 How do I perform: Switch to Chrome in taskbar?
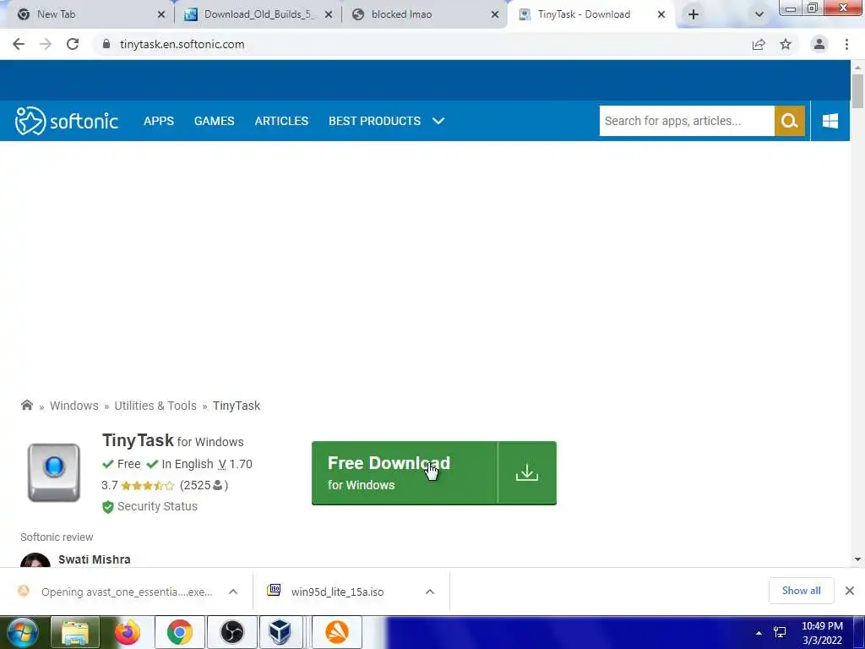coord(179,632)
